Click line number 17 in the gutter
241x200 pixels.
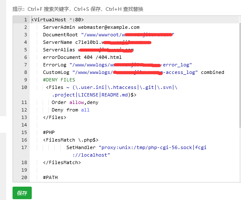24,148
